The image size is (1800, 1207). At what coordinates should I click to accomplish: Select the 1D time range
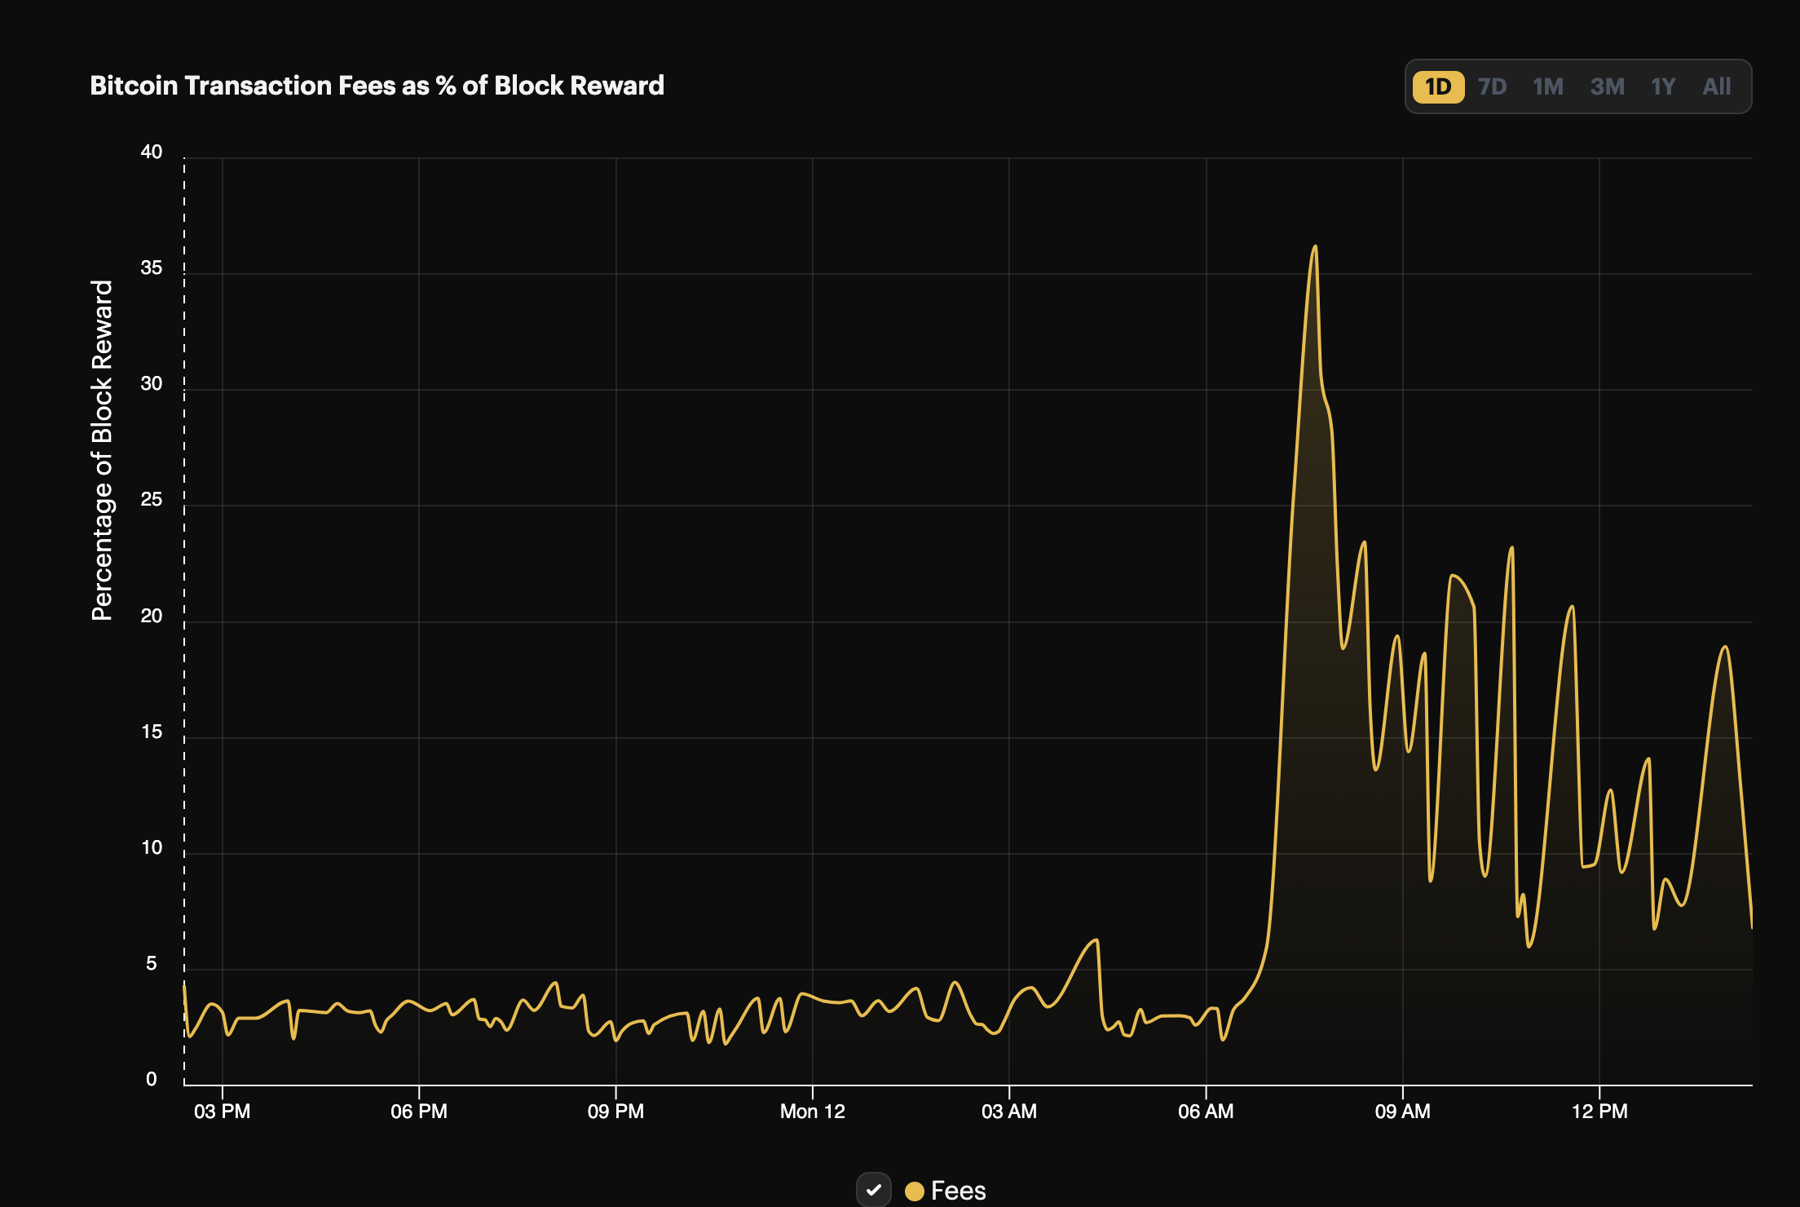[x=1438, y=86]
